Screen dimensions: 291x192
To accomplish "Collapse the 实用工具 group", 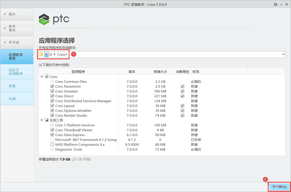I will pos(42,120).
